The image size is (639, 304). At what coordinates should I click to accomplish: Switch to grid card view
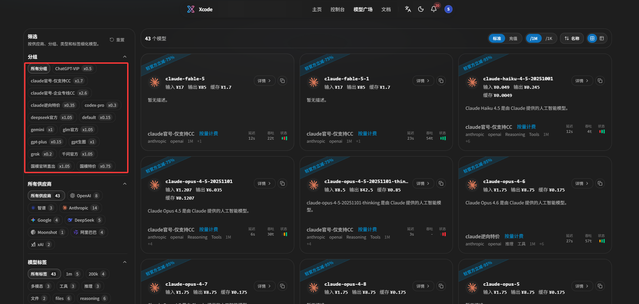(x=592, y=38)
